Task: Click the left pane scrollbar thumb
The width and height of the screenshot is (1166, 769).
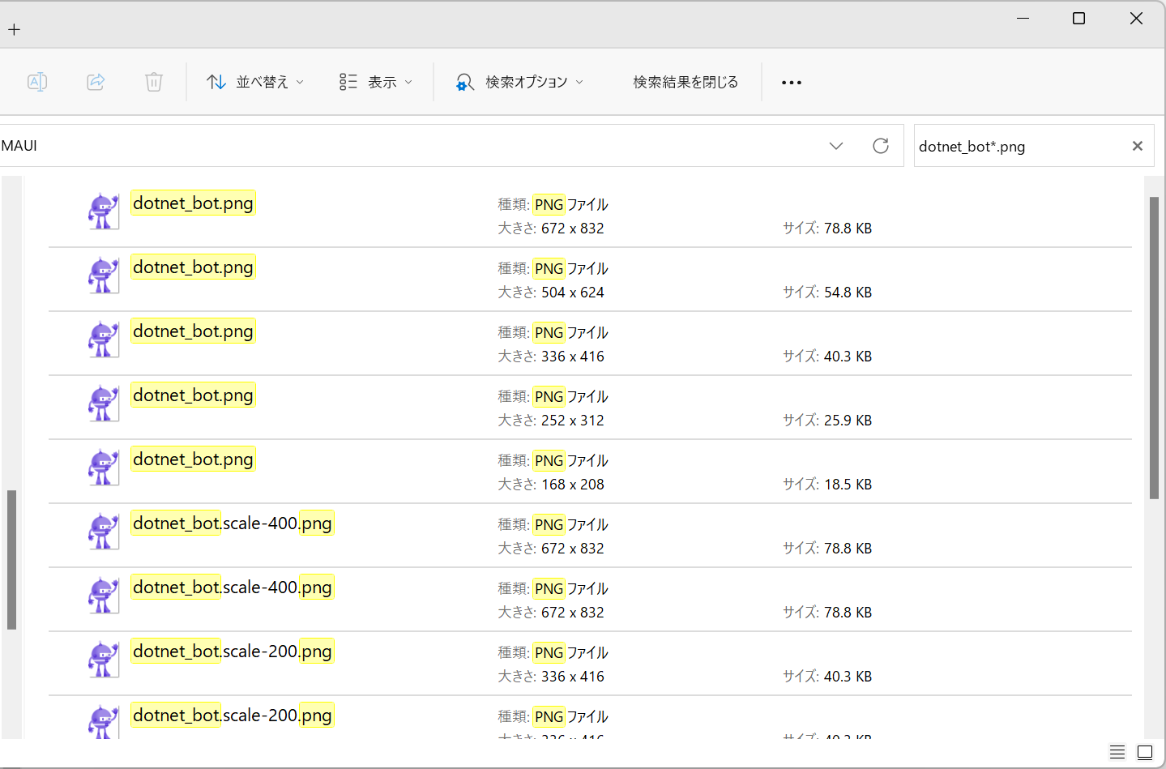Action: click(x=11, y=559)
